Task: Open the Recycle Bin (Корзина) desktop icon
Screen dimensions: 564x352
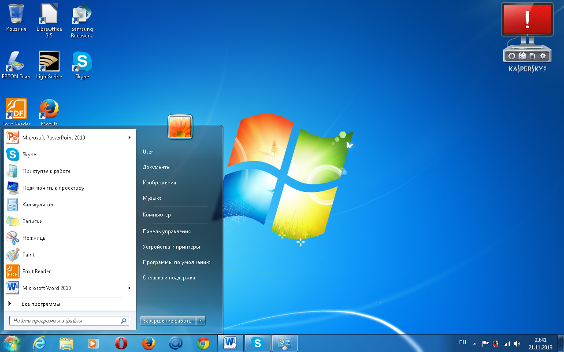Action: (16, 18)
